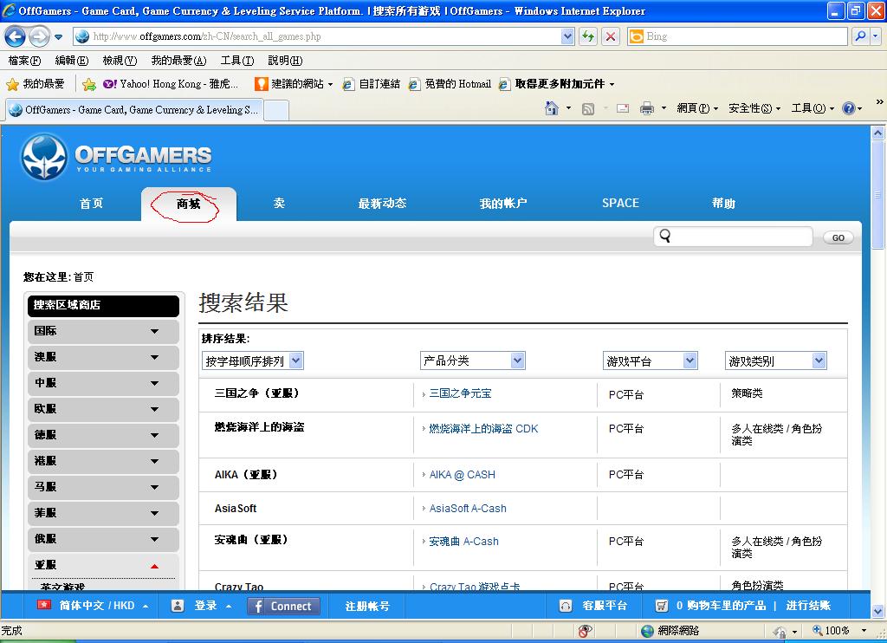The width and height of the screenshot is (887, 643).
Task: Click the 进行结账 checkout link
Action: pos(808,606)
